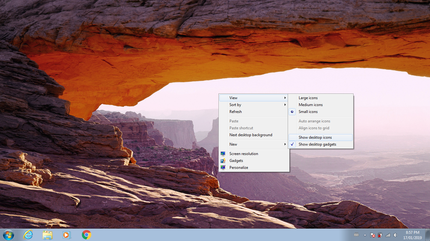The image size is (430, 241).
Task: Enable Show desktop icons
Action: tap(315, 137)
